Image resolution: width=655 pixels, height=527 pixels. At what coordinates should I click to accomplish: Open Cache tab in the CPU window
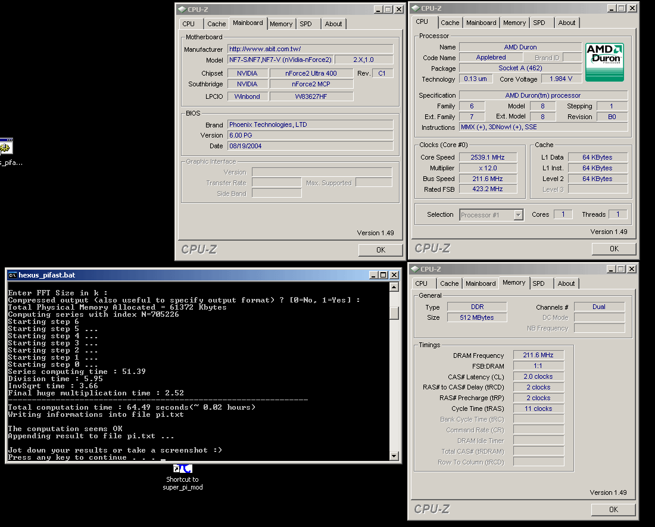(x=450, y=23)
